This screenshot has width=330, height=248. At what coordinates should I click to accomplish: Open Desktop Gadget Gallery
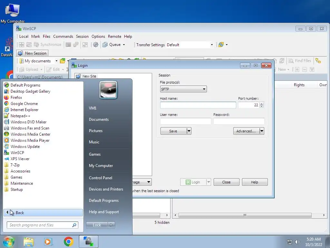pyautogui.click(x=30, y=91)
